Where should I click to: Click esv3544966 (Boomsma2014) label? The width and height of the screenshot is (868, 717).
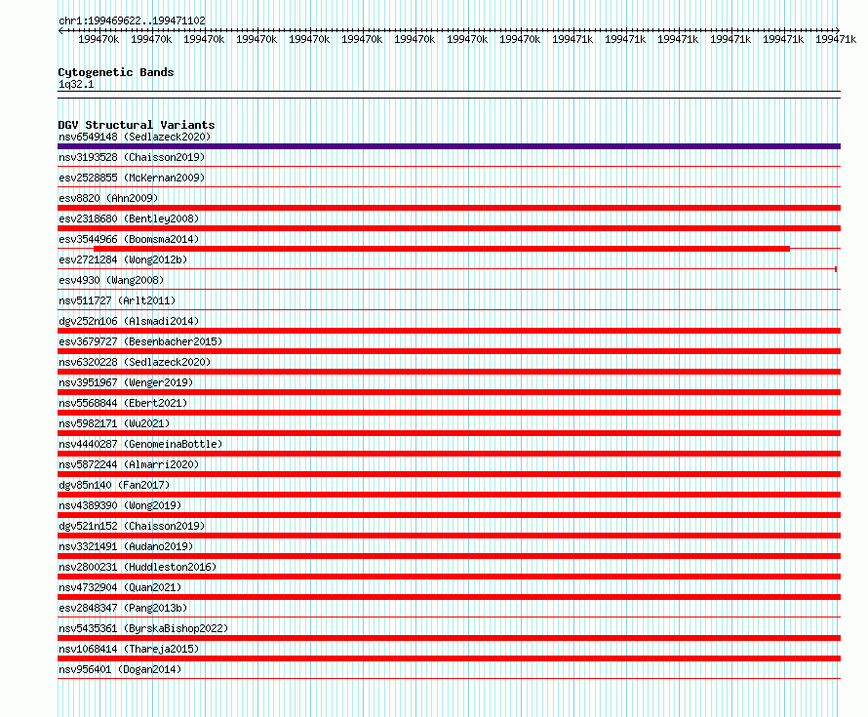(x=129, y=239)
